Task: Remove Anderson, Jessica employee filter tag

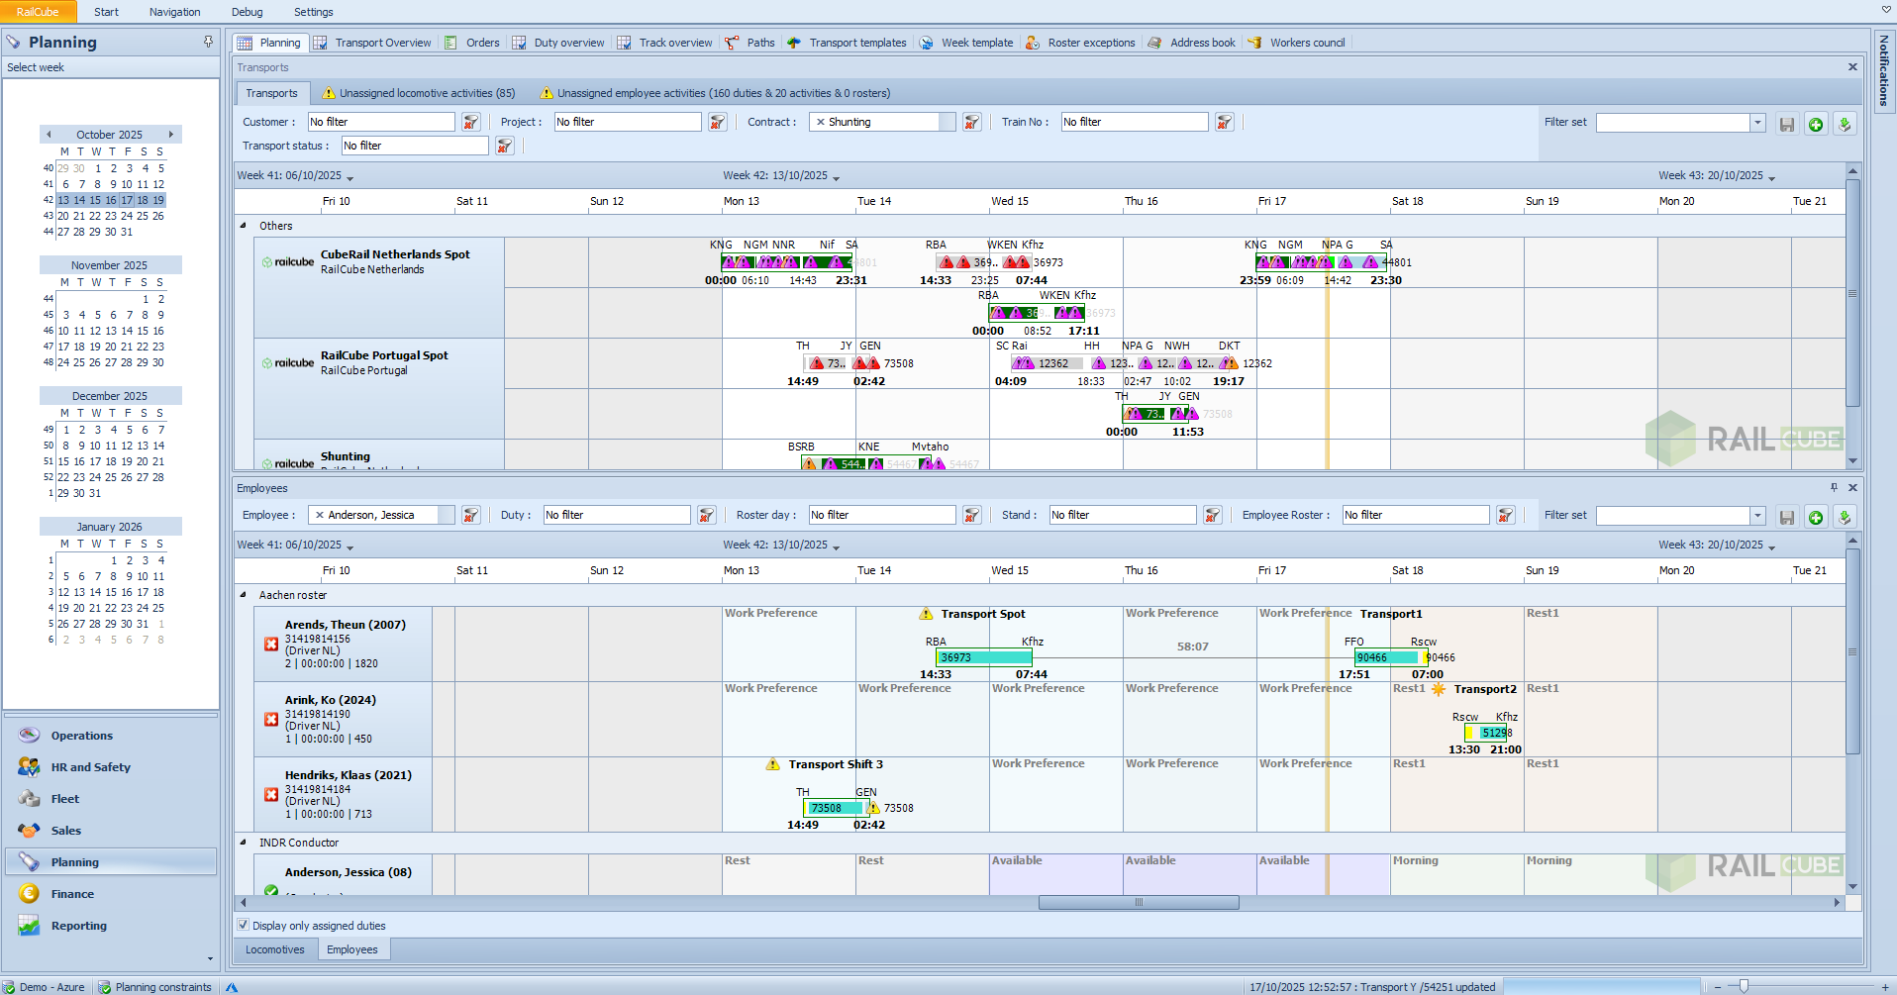Action: pos(319,515)
